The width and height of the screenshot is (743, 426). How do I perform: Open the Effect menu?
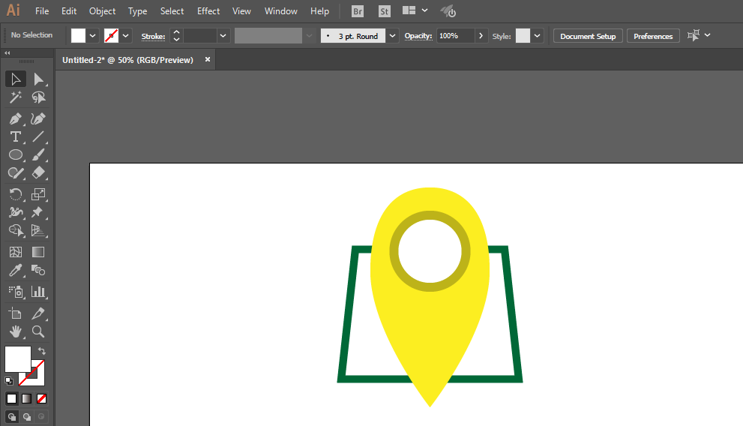tap(208, 11)
